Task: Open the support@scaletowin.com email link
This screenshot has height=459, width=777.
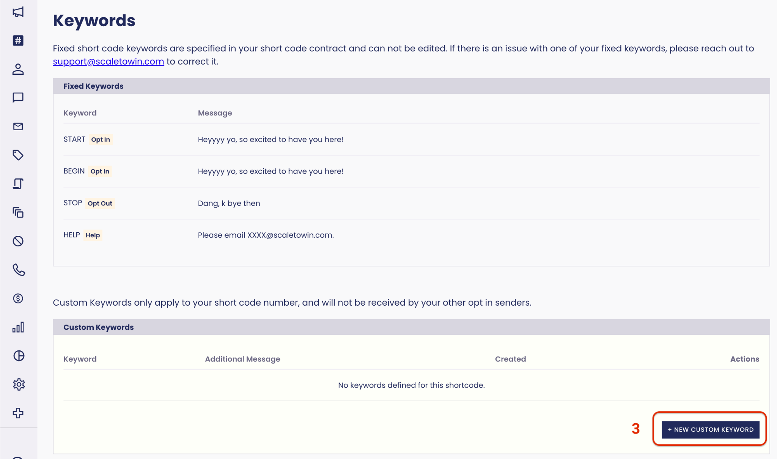Action: point(109,62)
